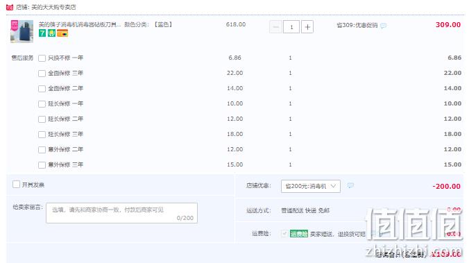
Task: Select the item total price 309.00
Action: (448, 25)
